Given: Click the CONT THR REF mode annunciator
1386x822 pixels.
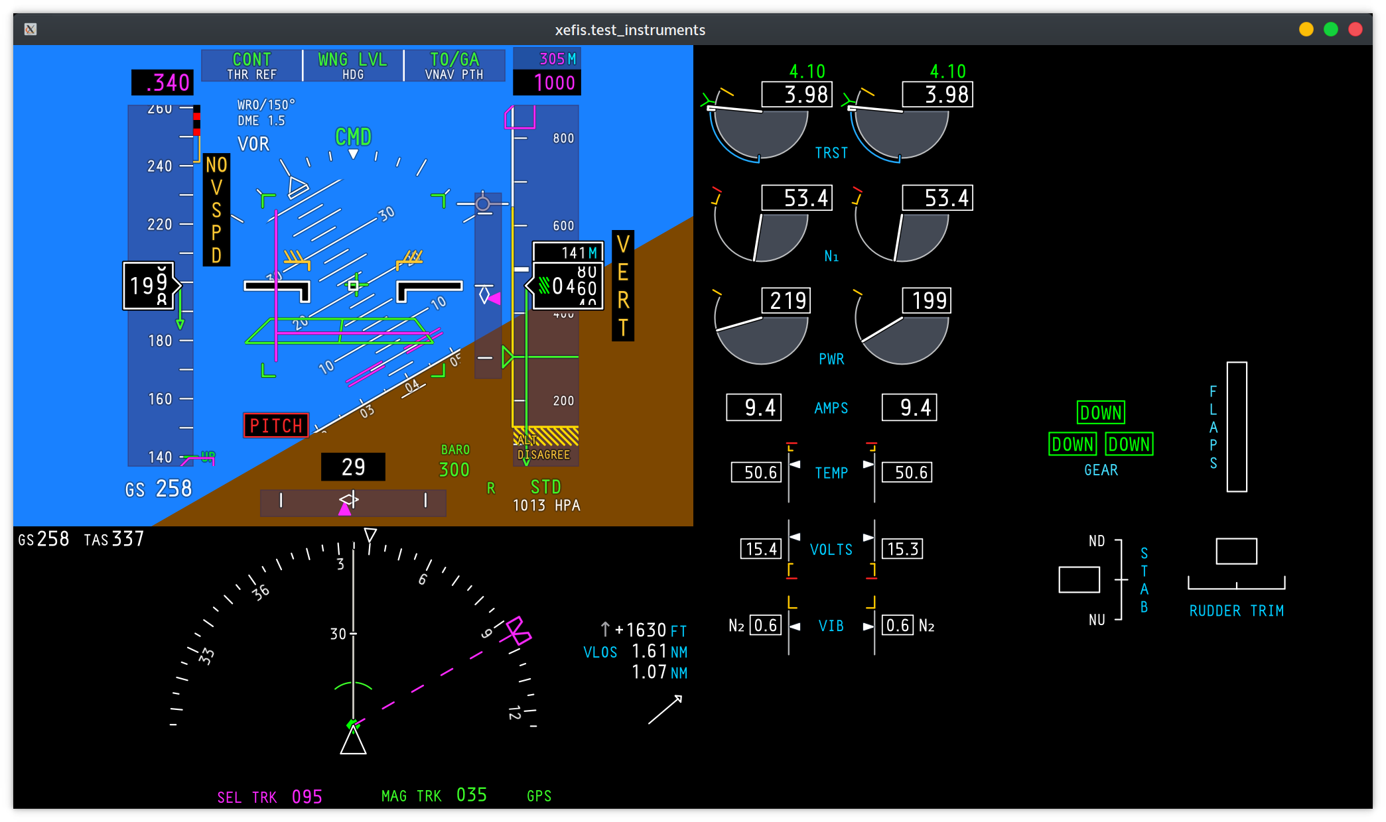Looking at the screenshot, I should pos(252,66).
